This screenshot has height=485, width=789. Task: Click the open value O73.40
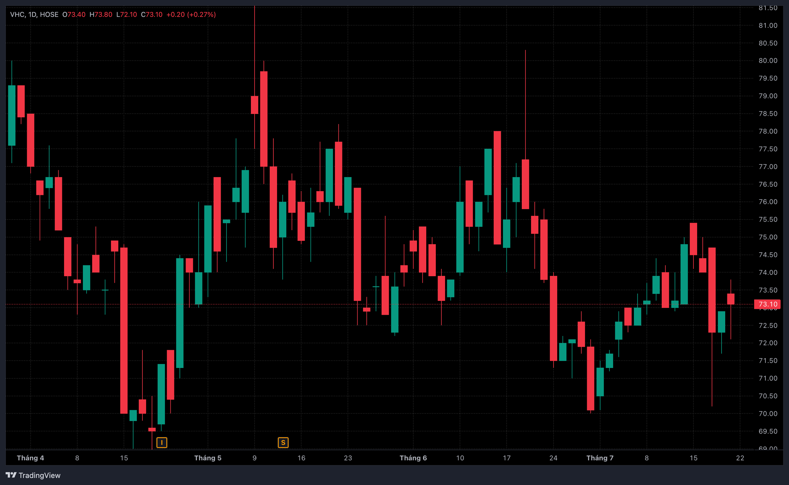tap(74, 14)
